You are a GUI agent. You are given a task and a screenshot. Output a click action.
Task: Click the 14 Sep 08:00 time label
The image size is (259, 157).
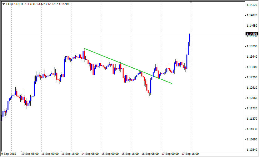90,154
